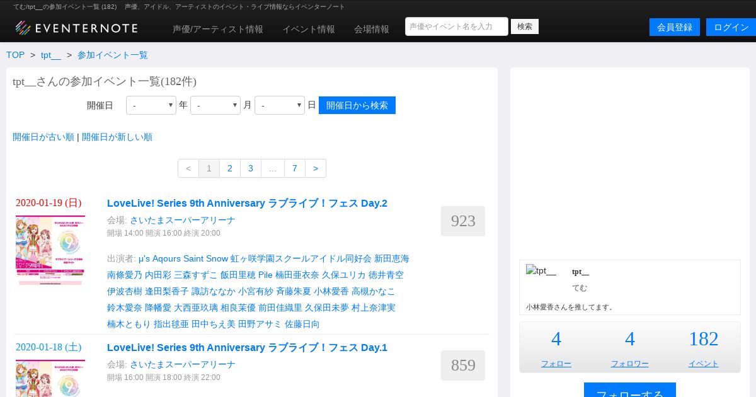This screenshot has height=397, width=756.
Task: Open performer 鈴木愛奈 link
Action: click(x=125, y=308)
